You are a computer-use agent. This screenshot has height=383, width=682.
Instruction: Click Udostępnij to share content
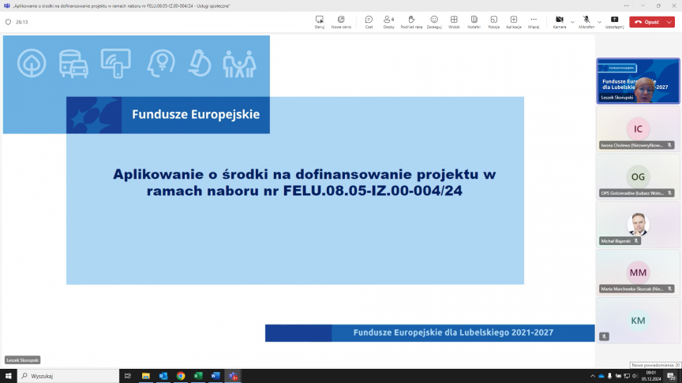(614, 22)
